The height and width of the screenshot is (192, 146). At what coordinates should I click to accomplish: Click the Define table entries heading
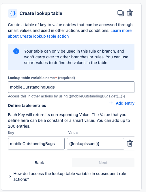click(27, 105)
